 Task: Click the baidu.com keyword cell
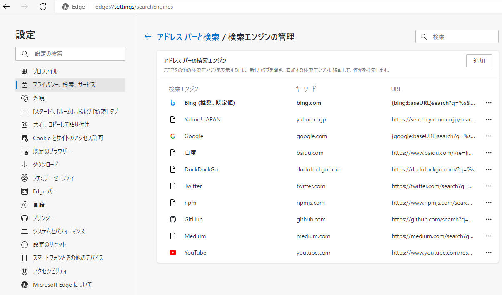click(310, 153)
